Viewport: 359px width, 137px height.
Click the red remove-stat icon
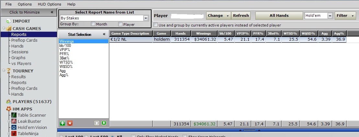70,123
